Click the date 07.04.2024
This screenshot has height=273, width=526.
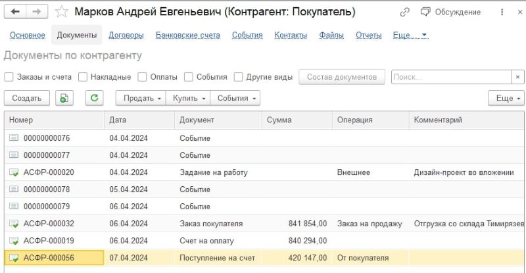pyautogui.click(x=128, y=258)
